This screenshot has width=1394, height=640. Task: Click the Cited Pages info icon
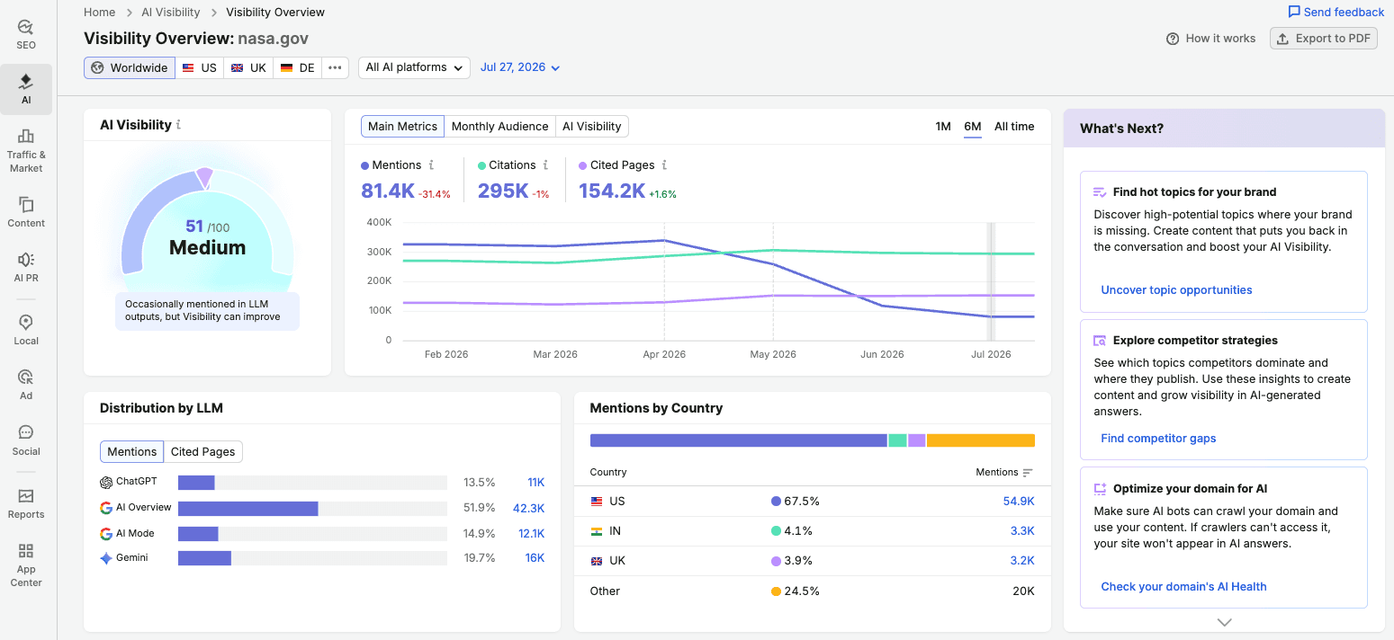[x=664, y=165]
